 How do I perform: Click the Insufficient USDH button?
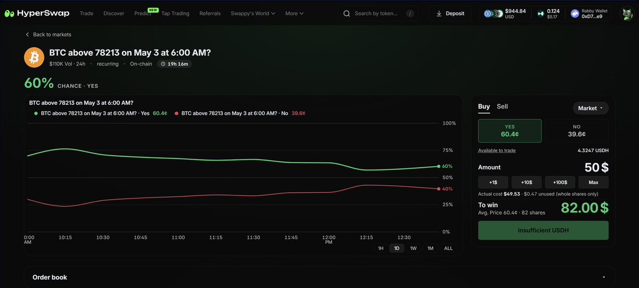tap(543, 230)
